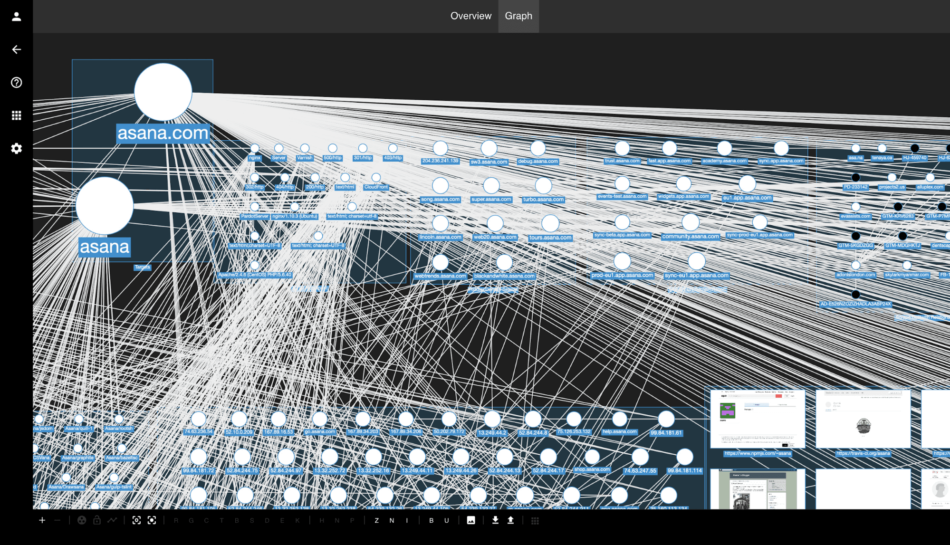Screen dimensions: 950x545
Task: Click the dimmed D toolbar letter
Action: pos(268,521)
